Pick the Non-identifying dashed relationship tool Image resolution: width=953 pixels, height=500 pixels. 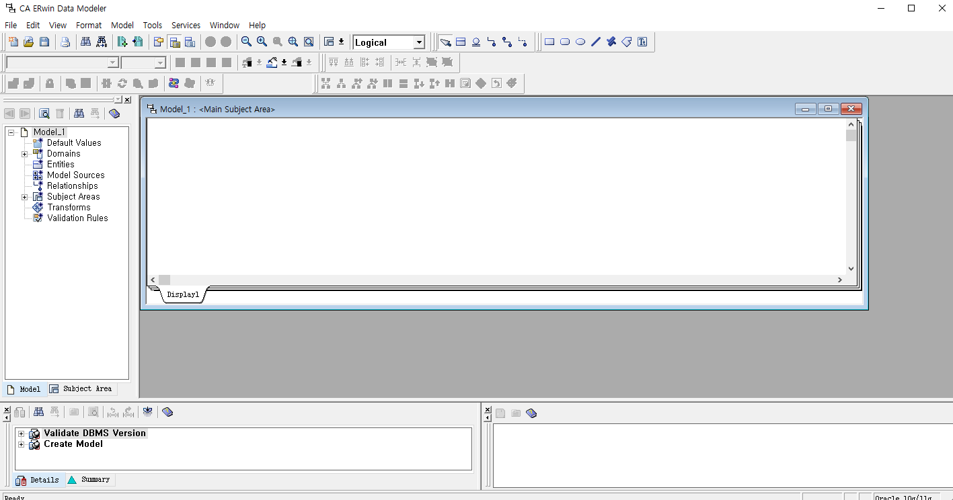pyautogui.click(x=523, y=42)
